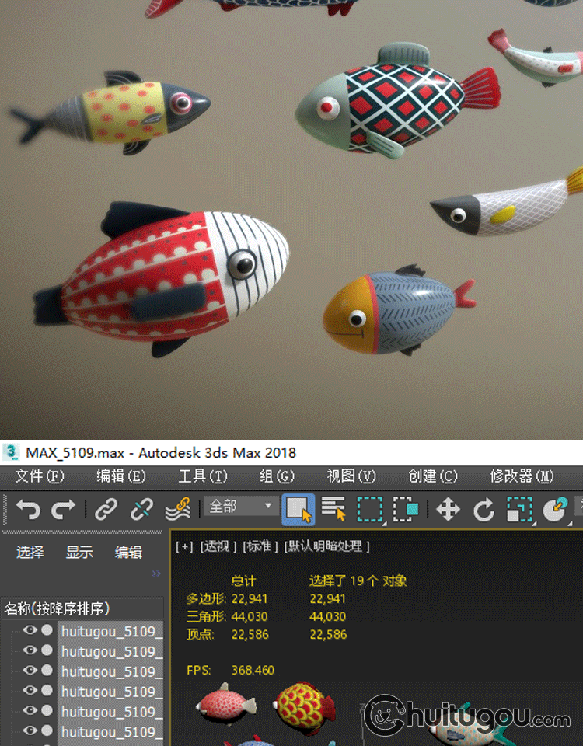Click the Undo arrow icon

(x=28, y=510)
